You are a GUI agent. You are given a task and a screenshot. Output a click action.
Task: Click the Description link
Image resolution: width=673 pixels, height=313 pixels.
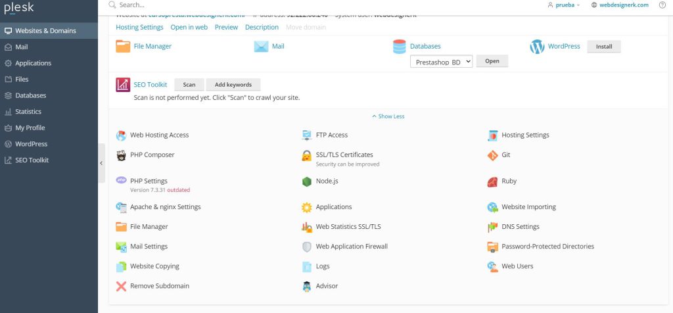point(262,27)
